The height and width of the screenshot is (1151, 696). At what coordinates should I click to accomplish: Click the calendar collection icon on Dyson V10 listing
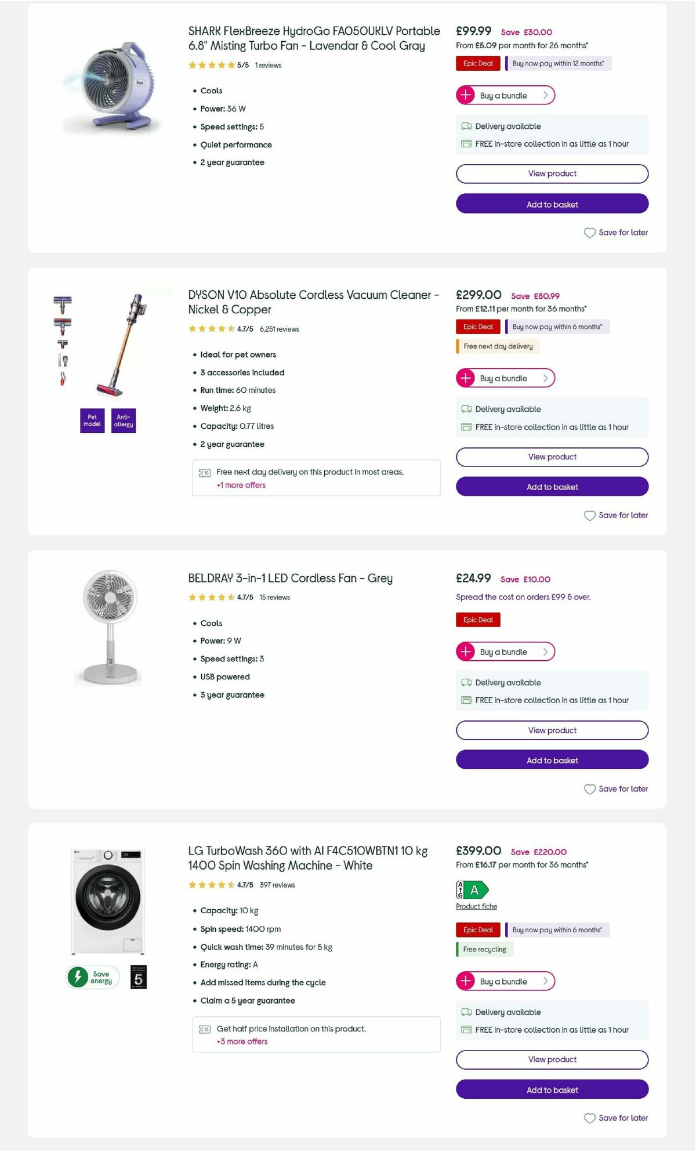(466, 427)
